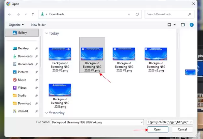Screen dimensions: 203x139
Task: Open Desktop in the sidebar
Action: pyautogui.click(x=23, y=48)
